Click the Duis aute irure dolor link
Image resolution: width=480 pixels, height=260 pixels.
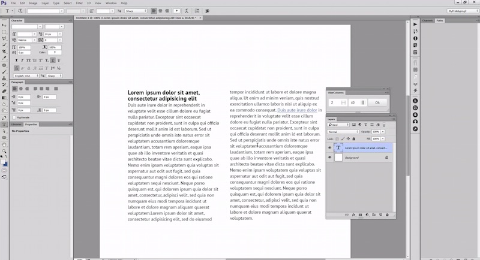(297, 110)
